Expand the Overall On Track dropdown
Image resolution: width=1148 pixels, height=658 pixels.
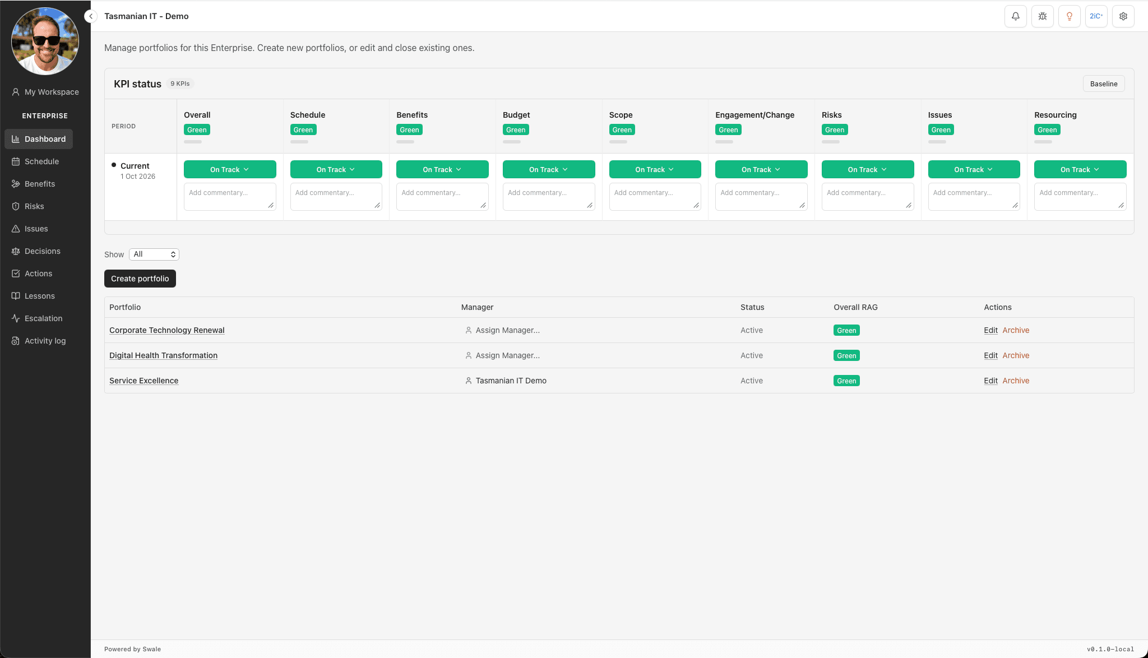[x=230, y=169]
